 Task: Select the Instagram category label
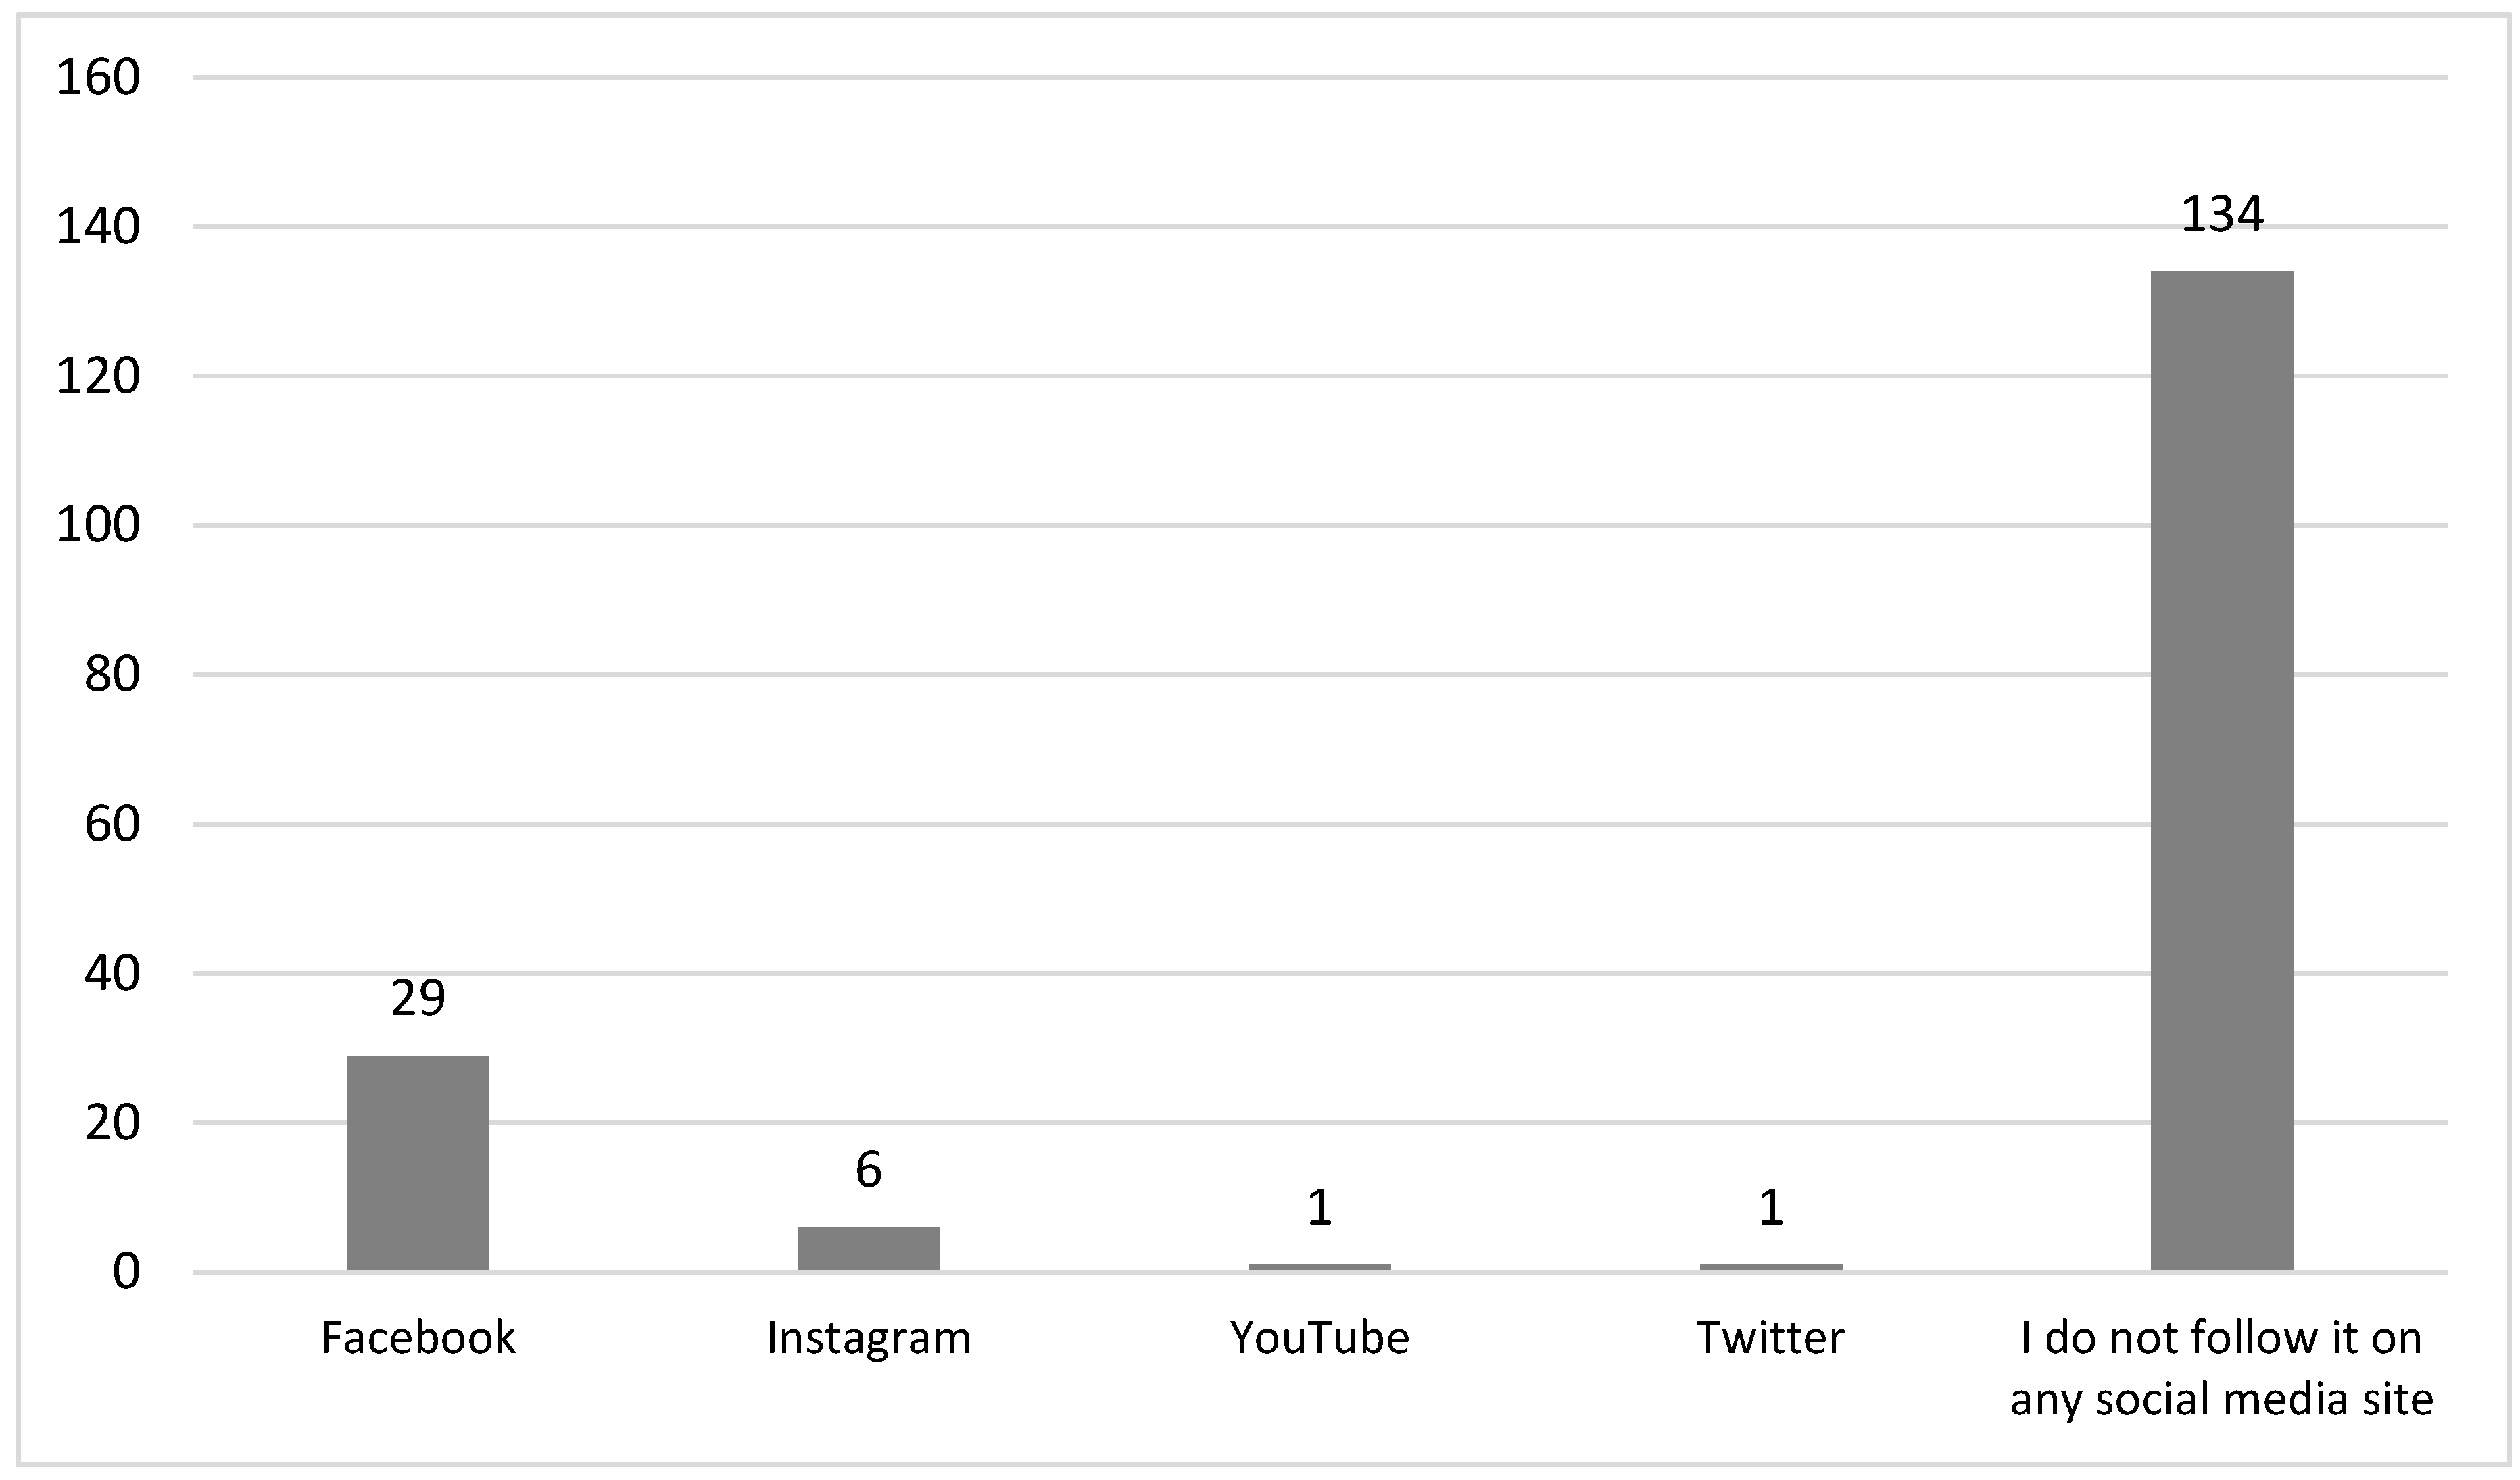pos(868,1338)
